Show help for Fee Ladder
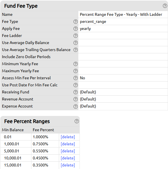Image resolution: width=168 pixels, height=169 pixels. click(76, 36)
